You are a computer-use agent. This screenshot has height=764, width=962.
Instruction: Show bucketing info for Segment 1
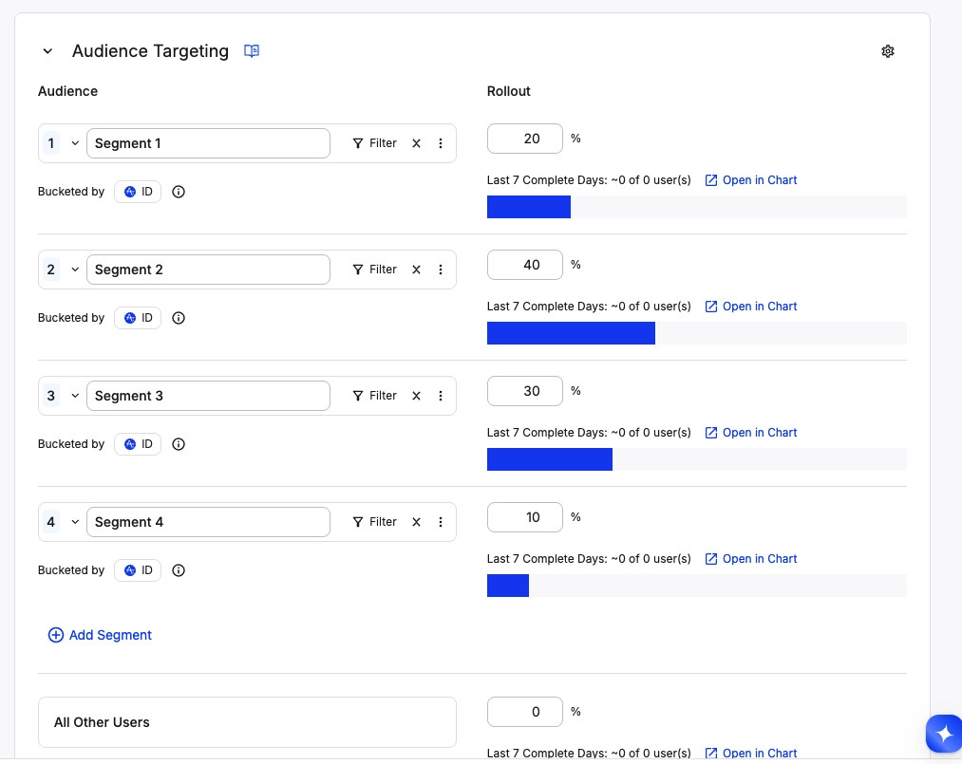click(179, 192)
